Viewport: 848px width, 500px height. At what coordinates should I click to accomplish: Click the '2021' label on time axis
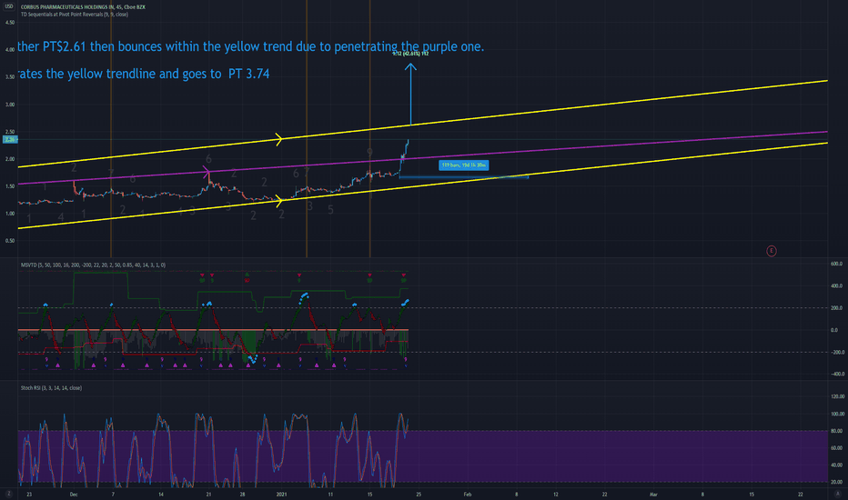click(281, 495)
